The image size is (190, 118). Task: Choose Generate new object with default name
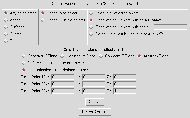tap(91, 20)
